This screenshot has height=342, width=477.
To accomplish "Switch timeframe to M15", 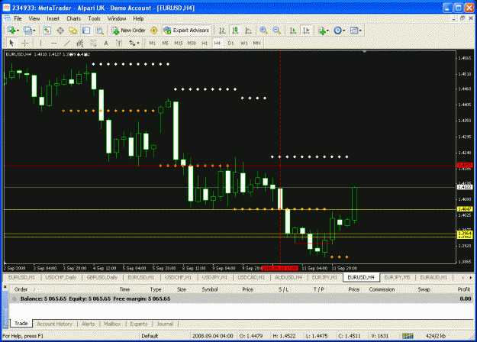I will [x=179, y=44].
